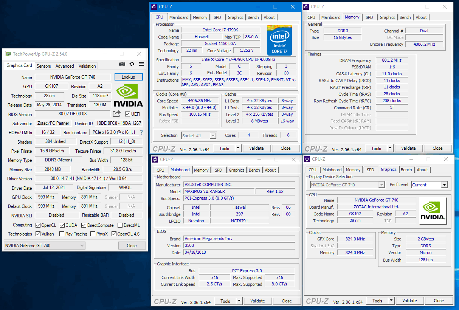Viewport: 459px width, 310px height.
Task: Click Tools button in the CPU-Z CPU window
Action: tap(224, 149)
